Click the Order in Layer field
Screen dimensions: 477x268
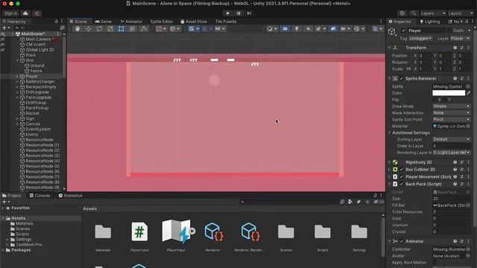point(452,146)
